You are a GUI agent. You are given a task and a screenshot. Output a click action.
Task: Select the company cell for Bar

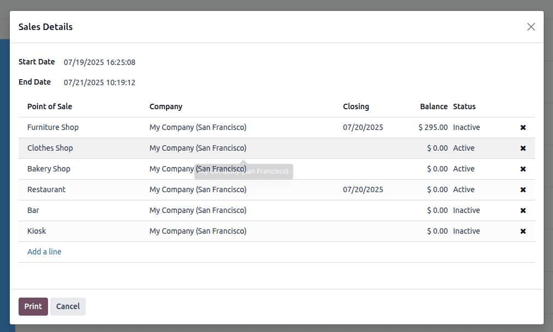198,210
